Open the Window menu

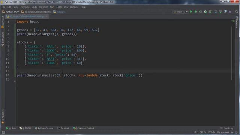tap(74, 7)
